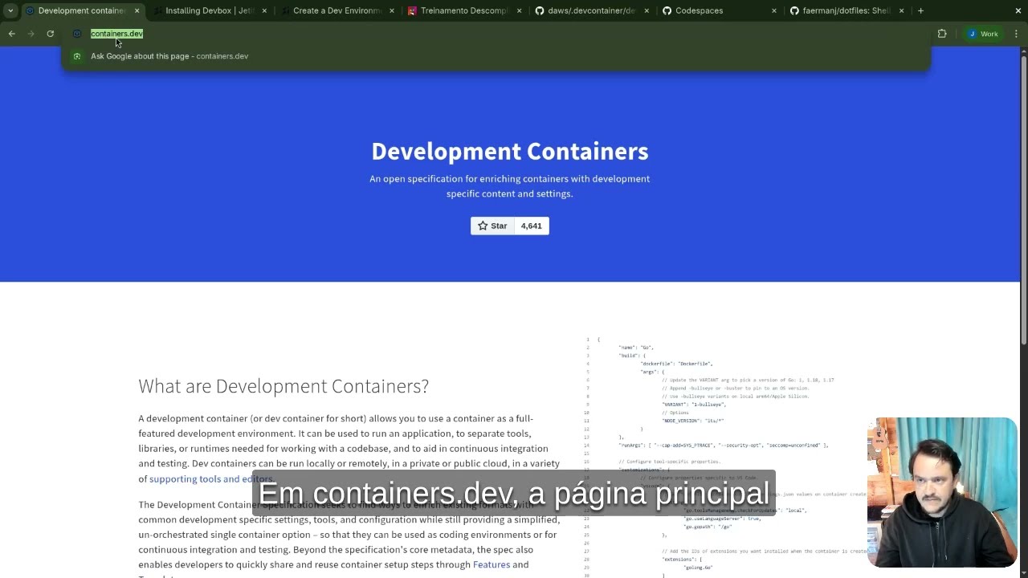
Task: Open the Features link
Action: click(x=492, y=564)
